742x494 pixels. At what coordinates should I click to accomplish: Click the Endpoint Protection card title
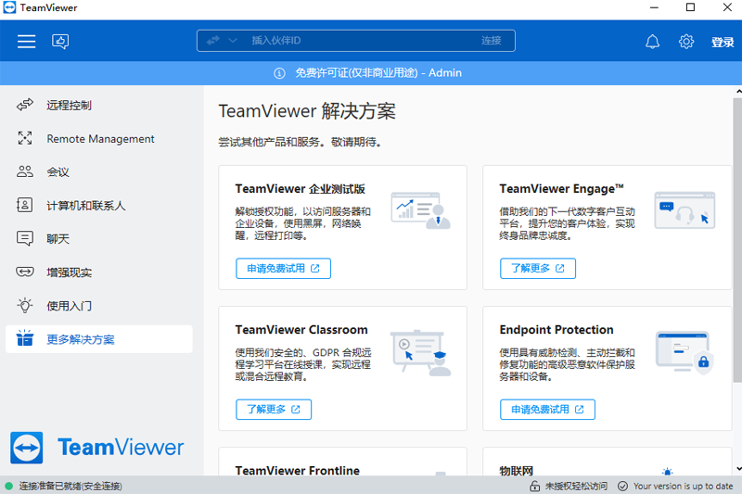pyautogui.click(x=556, y=330)
